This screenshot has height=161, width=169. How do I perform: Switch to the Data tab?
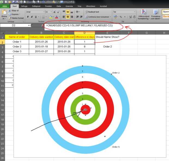pos(59,6)
